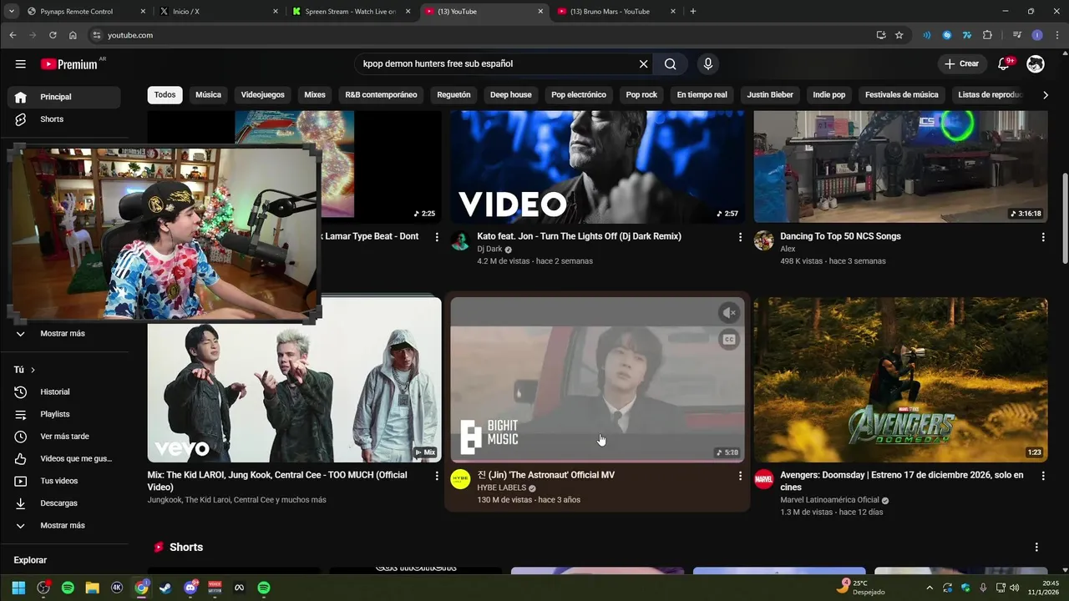Select the R&B contemporáneo chip
Screen dimensions: 1069x601
381,95
